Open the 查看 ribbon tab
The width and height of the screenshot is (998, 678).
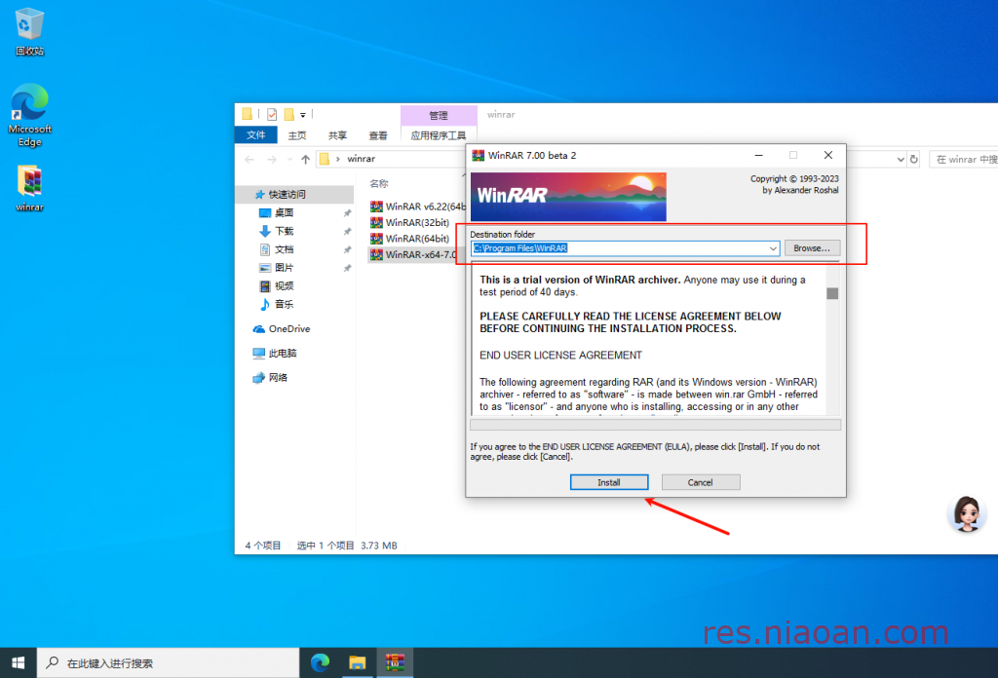[378, 135]
